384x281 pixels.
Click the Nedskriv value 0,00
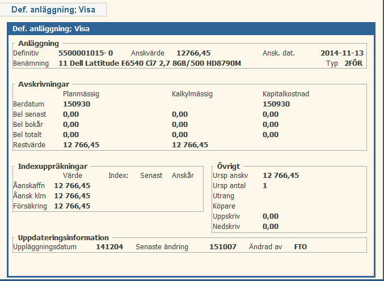pyautogui.click(x=271, y=227)
